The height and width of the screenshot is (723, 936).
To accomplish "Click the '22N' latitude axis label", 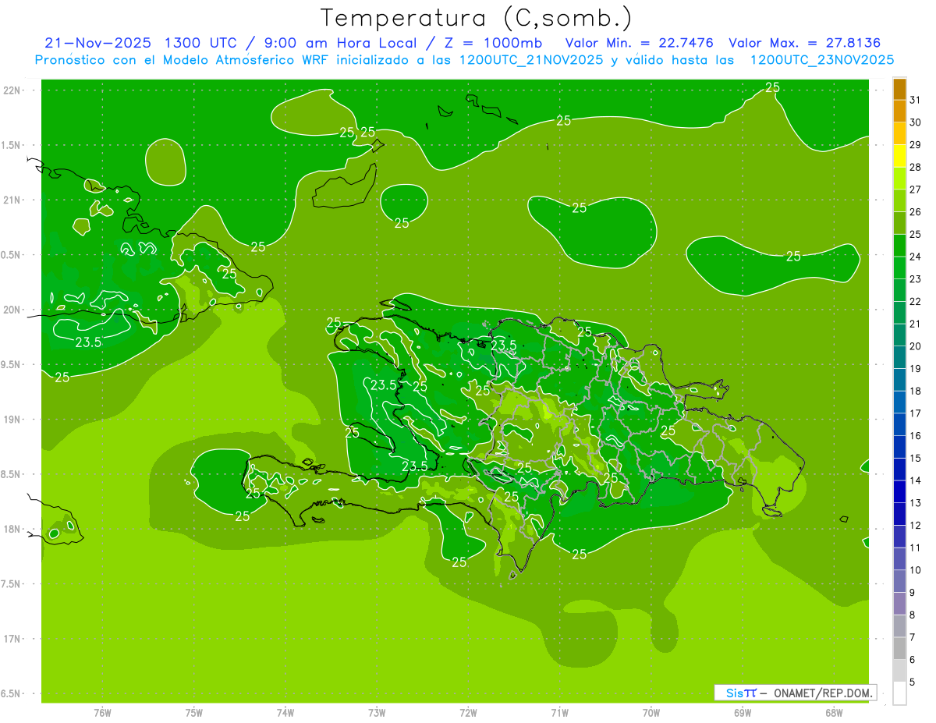I will pyautogui.click(x=13, y=90).
